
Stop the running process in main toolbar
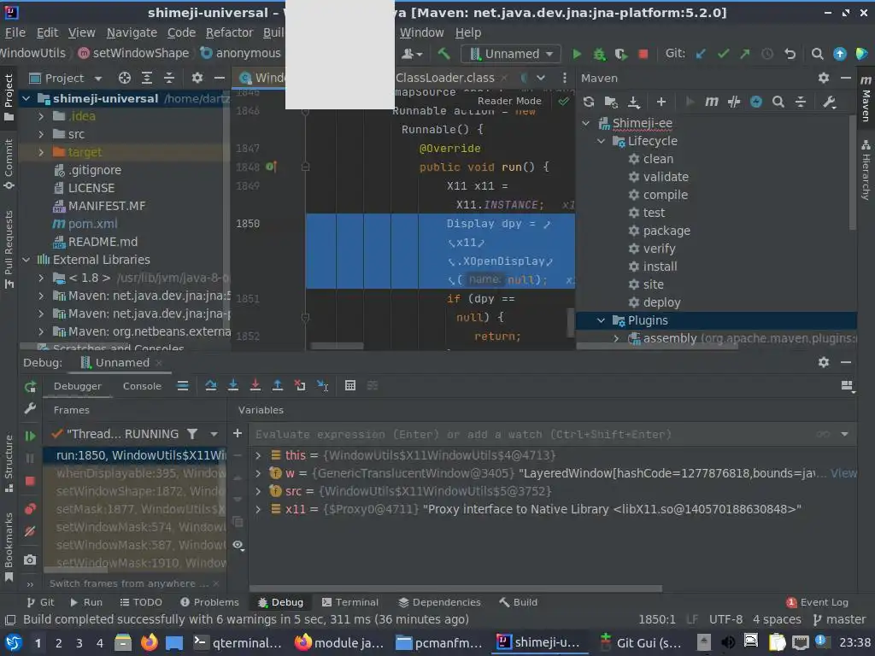tap(643, 54)
